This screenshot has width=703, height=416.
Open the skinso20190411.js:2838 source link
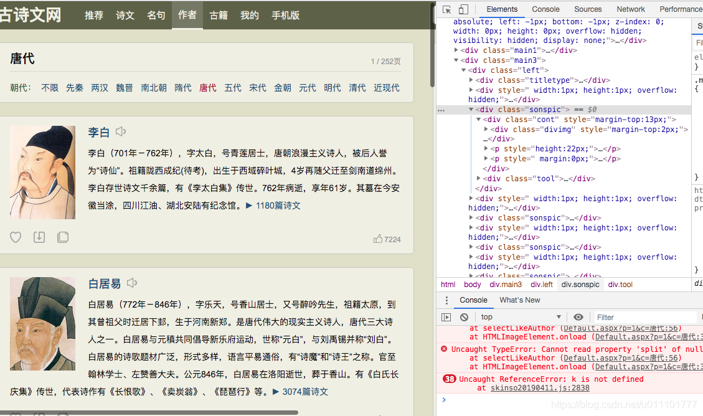tap(540, 388)
